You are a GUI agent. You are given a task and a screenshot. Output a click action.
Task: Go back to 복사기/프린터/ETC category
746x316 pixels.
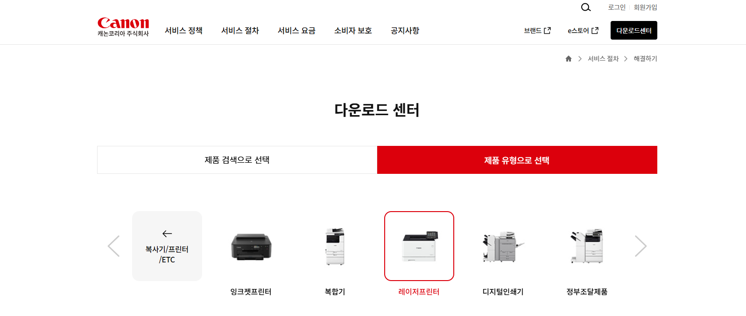tap(167, 246)
